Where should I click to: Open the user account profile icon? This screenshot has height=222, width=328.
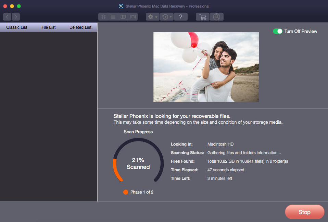(216, 17)
